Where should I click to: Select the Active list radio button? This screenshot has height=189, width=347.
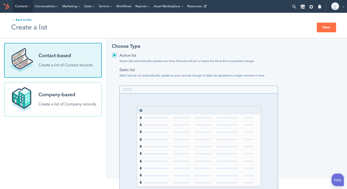point(115,55)
